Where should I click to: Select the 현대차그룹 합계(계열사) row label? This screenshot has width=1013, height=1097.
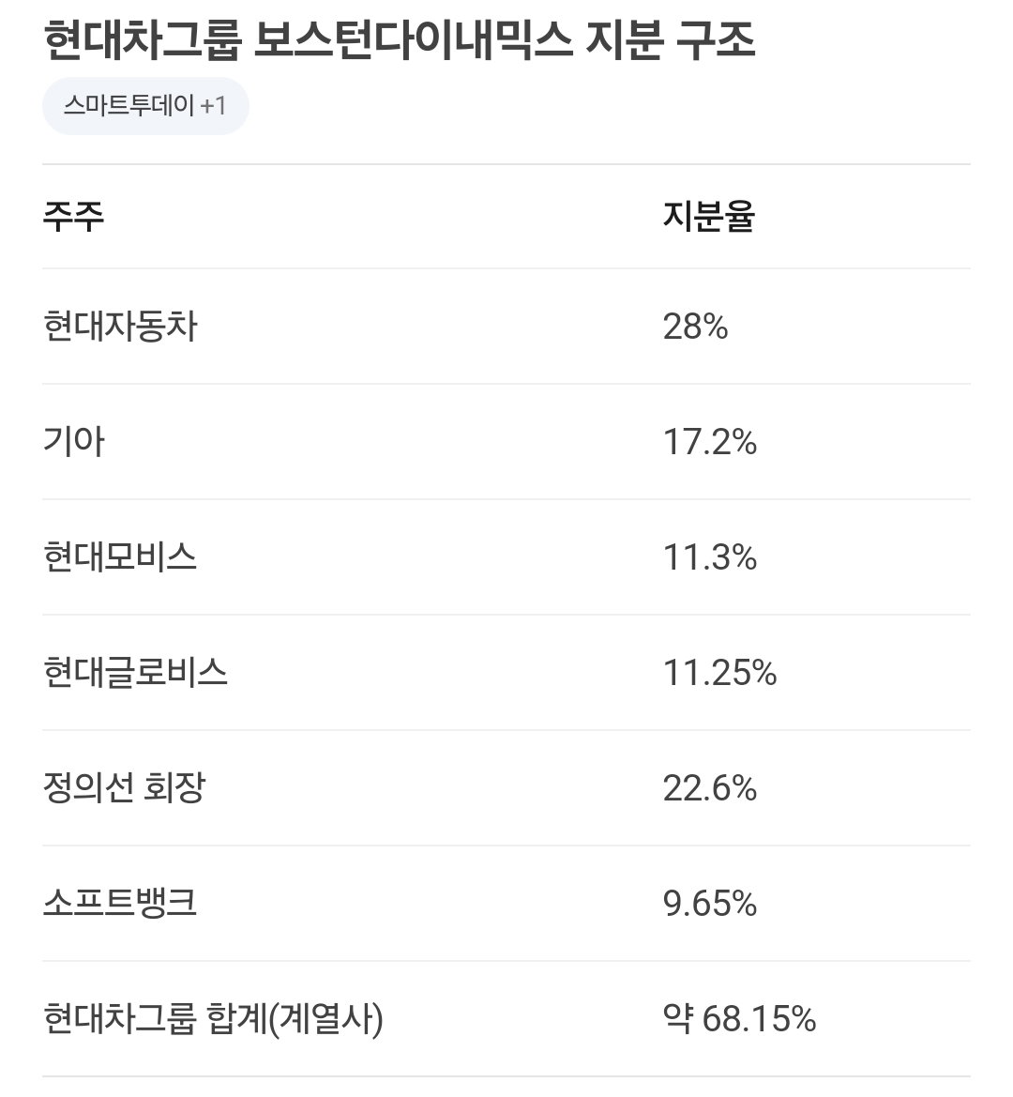click(x=213, y=1019)
